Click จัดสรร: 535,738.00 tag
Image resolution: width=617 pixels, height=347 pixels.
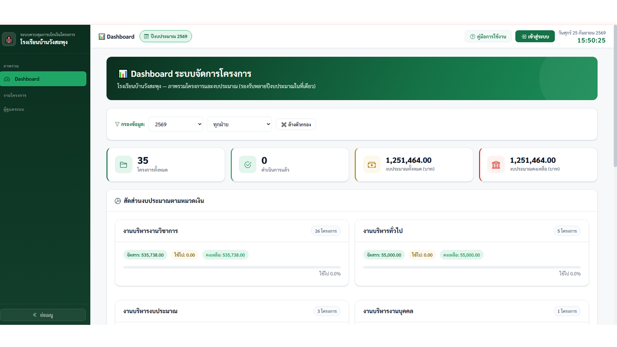pos(145,255)
